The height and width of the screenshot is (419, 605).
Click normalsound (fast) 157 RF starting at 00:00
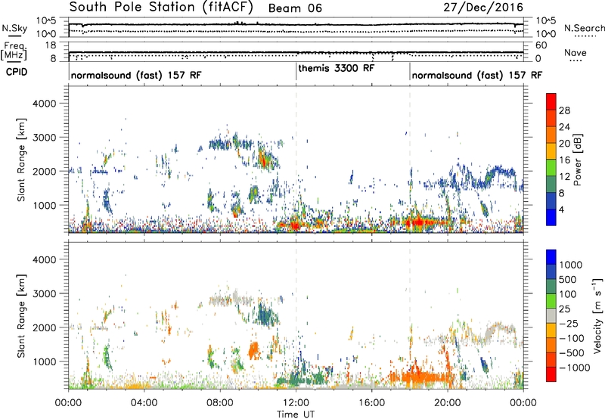pos(136,75)
